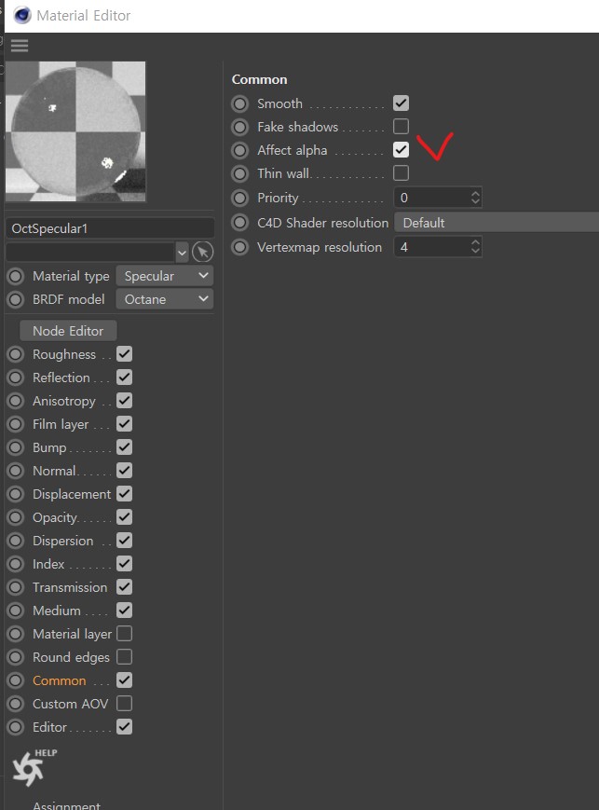Click the animation dot next to Affect alpha

point(239,150)
